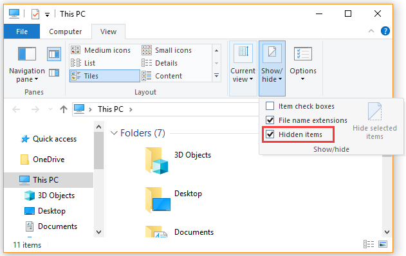Select Quick access in navigation tree
The height and width of the screenshot is (256, 406).
pyautogui.click(x=48, y=139)
